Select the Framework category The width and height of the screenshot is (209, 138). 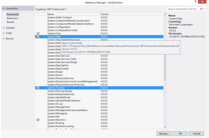coord(13,14)
